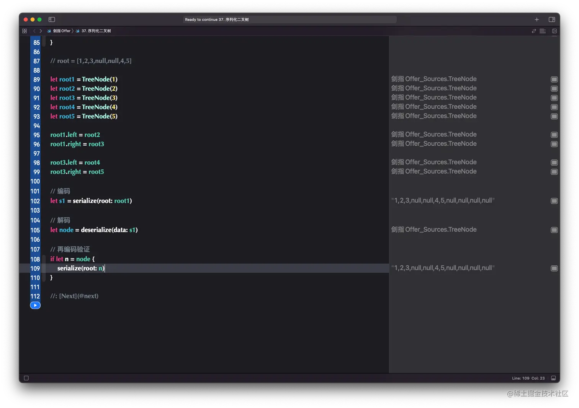Image resolution: width=579 pixels, height=408 pixels.
Task: Show Quick Look result for root1.right line
Action: [x=554, y=144]
